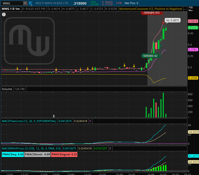
Task: Click the chart alert exclamation icon
Action: [4, 14]
